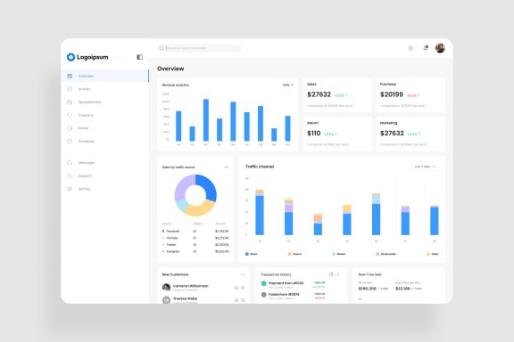Message Cameron Williamson via first row icon
Image resolution: width=514 pixels, height=342 pixels.
[x=236, y=288]
